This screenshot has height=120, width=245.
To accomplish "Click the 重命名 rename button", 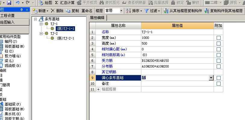I will 87,11.
